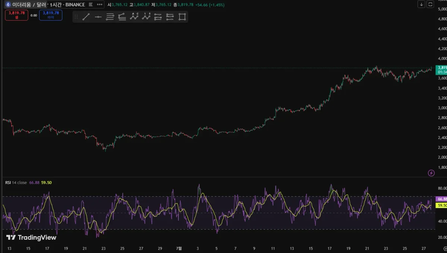The width and height of the screenshot is (447, 253).
Task: Click the yellow 59.50 RSI scale tag
Action: tap(441, 205)
